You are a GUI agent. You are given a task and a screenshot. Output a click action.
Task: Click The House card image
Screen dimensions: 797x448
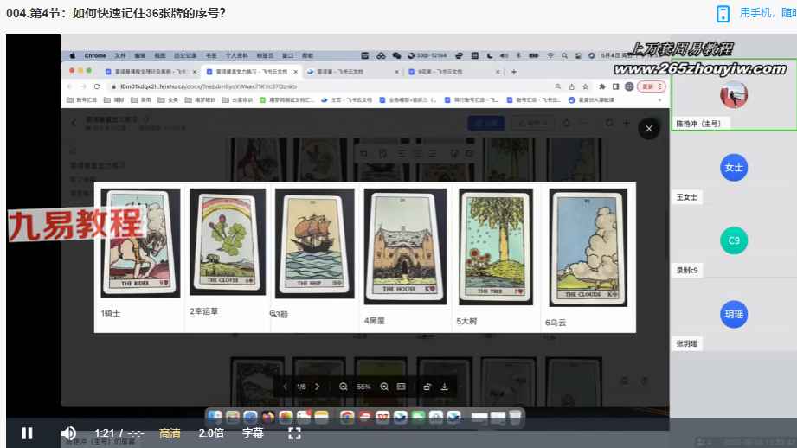coord(405,246)
